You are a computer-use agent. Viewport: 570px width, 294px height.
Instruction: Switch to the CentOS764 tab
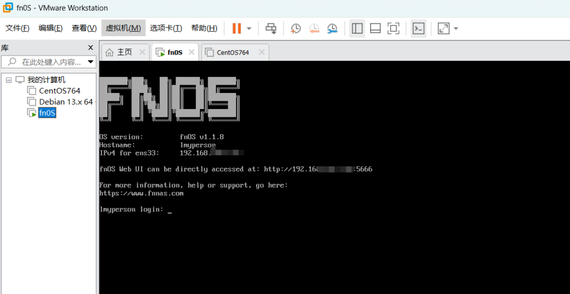point(233,52)
